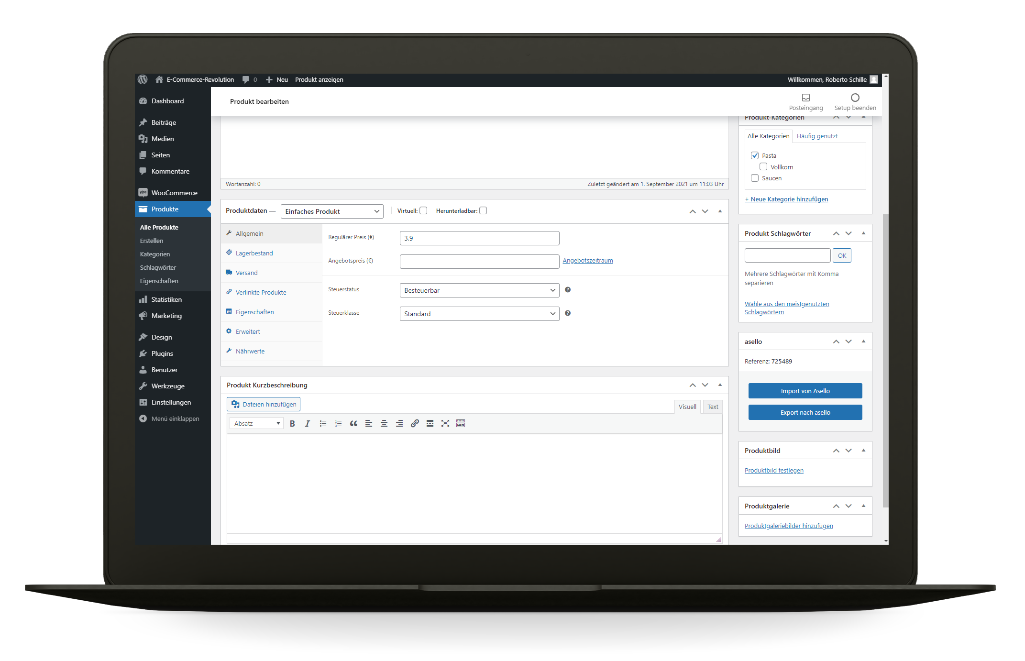Image resolution: width=1025 pixels, height=661 pixels.
Task: Click the page vertical scrollbar
Action: [x=885, y=359]
